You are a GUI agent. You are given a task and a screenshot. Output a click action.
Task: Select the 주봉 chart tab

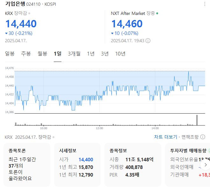tap(26, 54)
